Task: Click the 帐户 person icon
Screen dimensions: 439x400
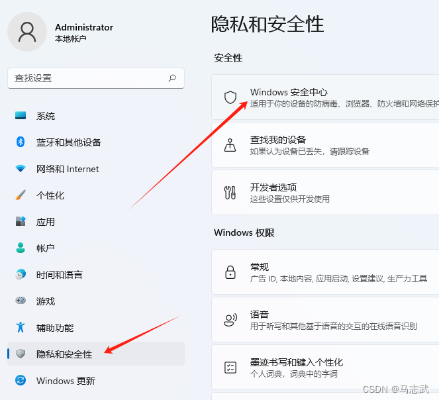Action: 21,248
